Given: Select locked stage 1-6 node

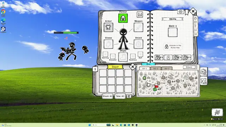Looking at the screenshot, I should coord(169,81).
